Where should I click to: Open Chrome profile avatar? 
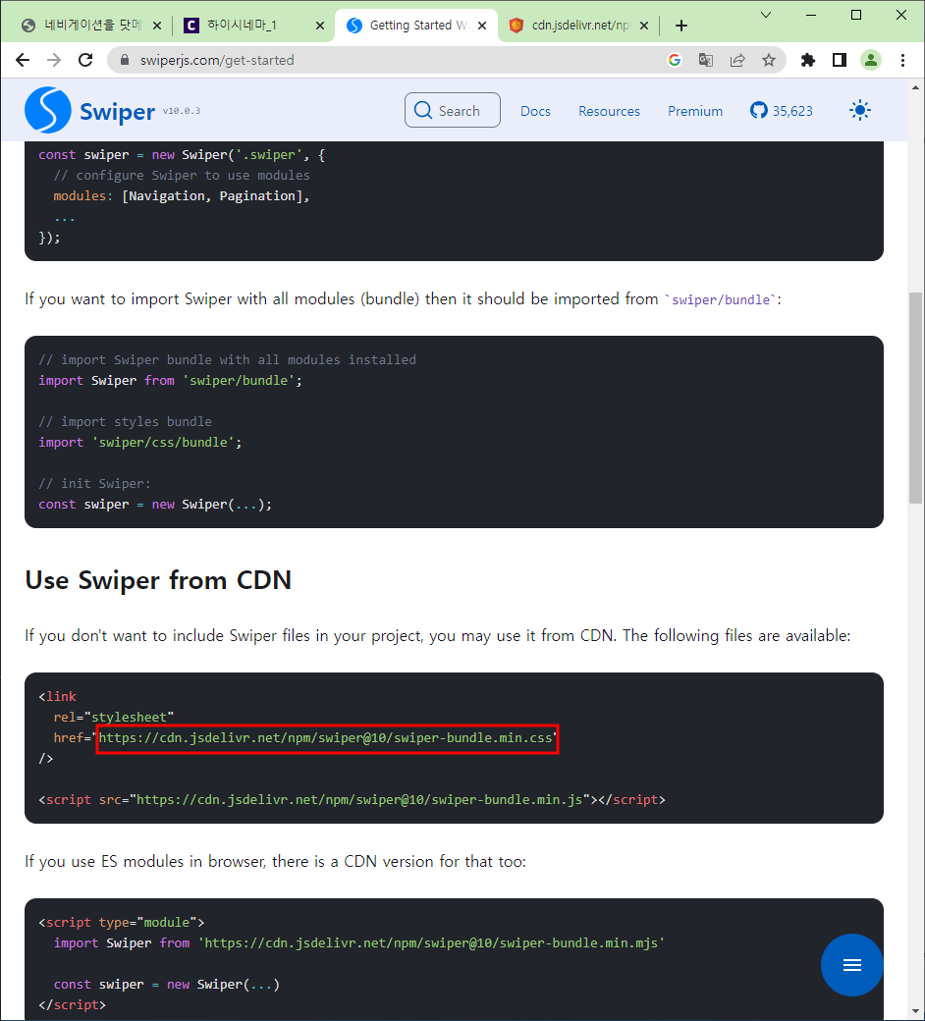tap(871, 60)
